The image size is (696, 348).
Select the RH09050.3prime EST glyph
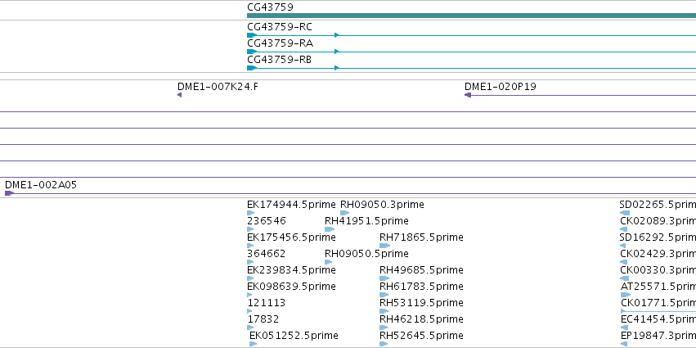click(345, 213)
